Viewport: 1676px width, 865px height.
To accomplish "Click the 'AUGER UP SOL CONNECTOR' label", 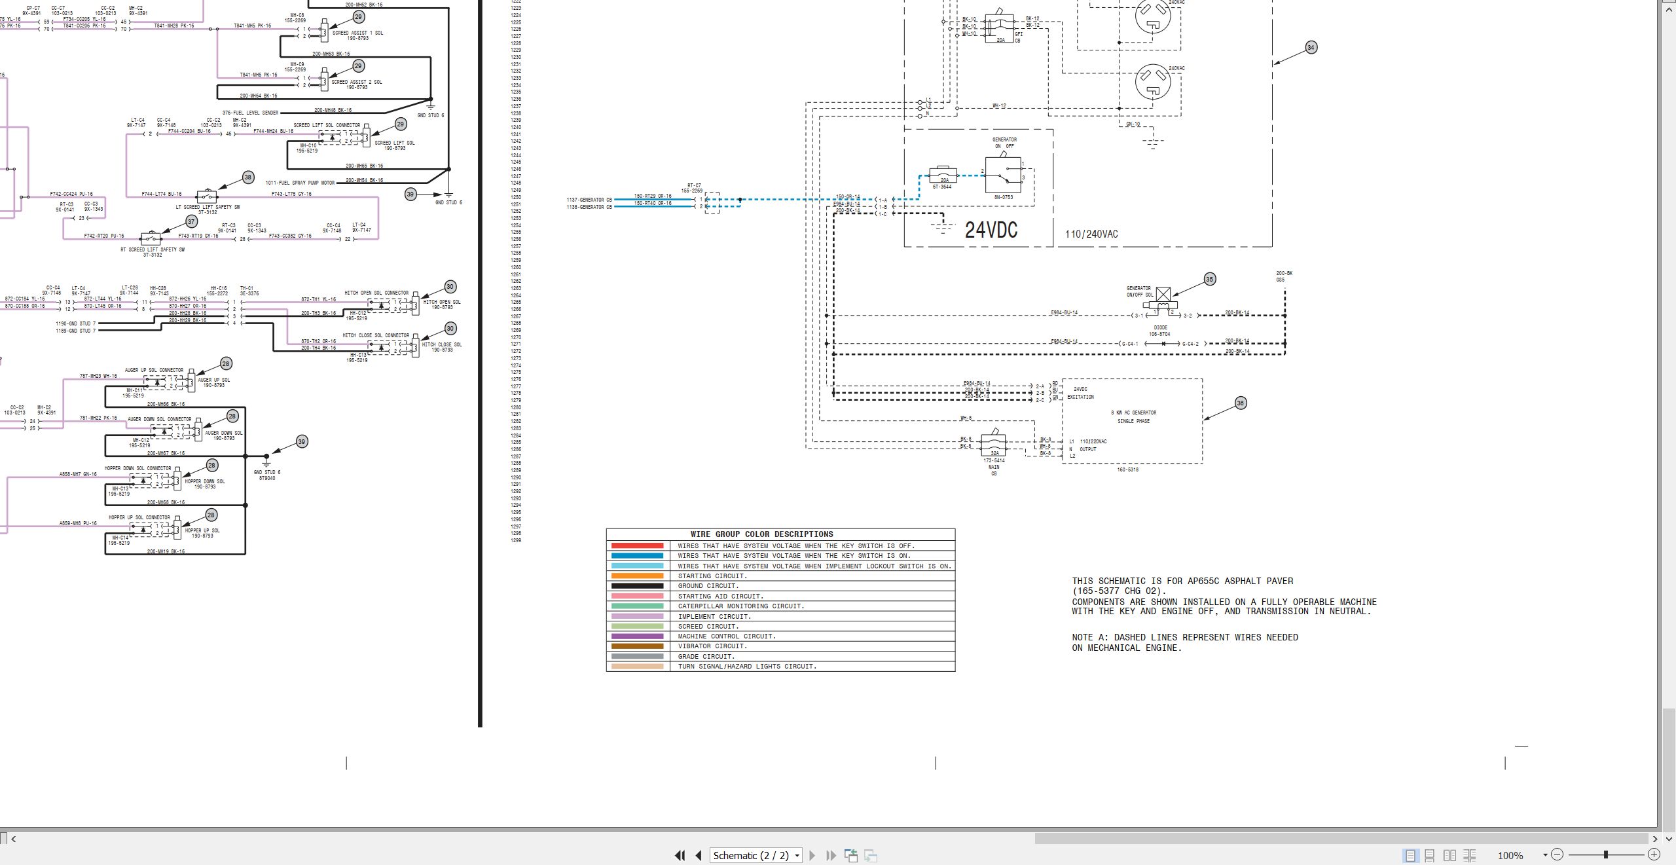I will click(x=154, y=370).
